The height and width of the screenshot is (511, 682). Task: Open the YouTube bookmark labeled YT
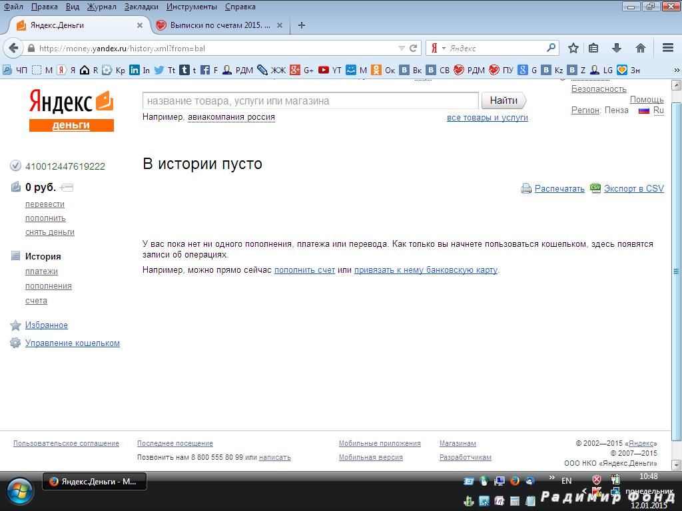pos(330,70)
